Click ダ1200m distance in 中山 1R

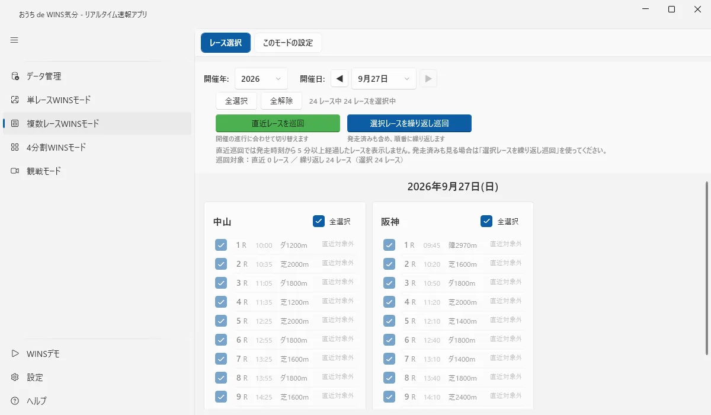[x=294, y=245]
